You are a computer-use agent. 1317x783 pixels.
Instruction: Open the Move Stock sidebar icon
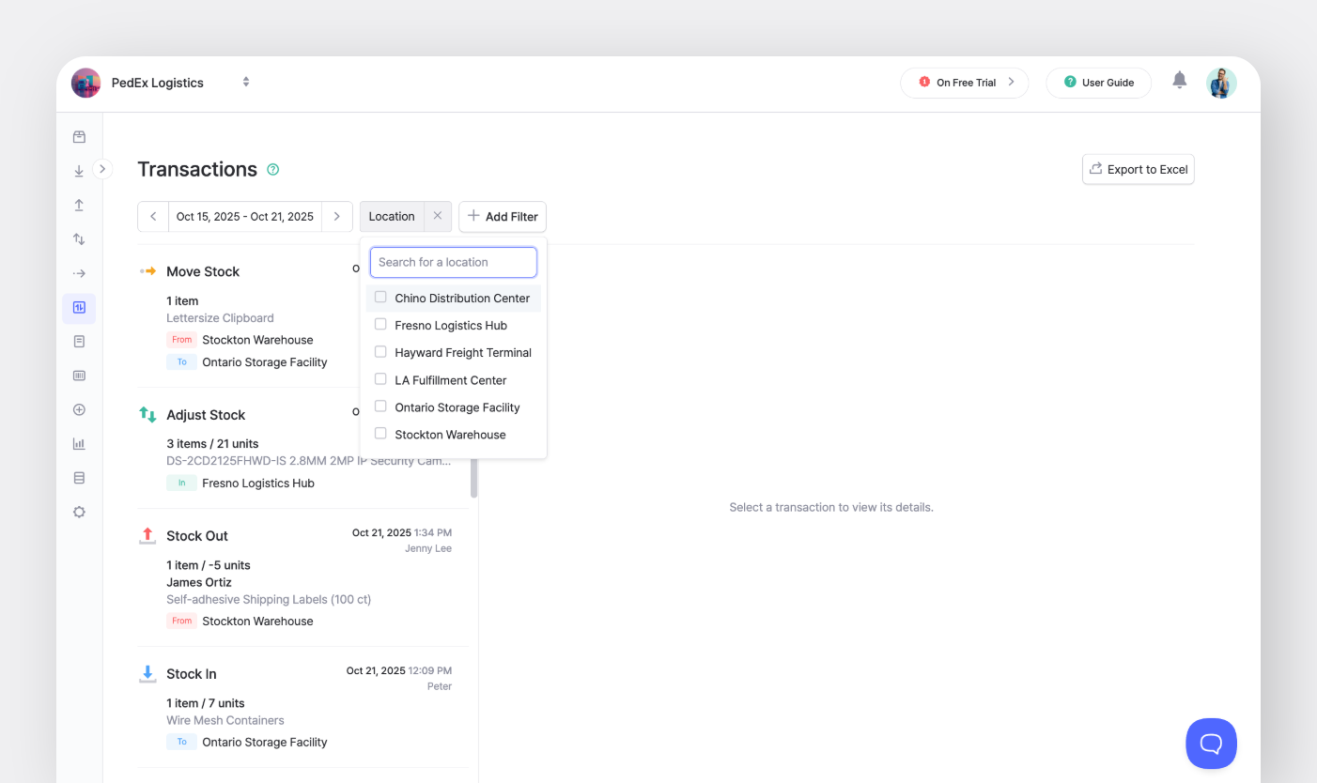point(79,272)
